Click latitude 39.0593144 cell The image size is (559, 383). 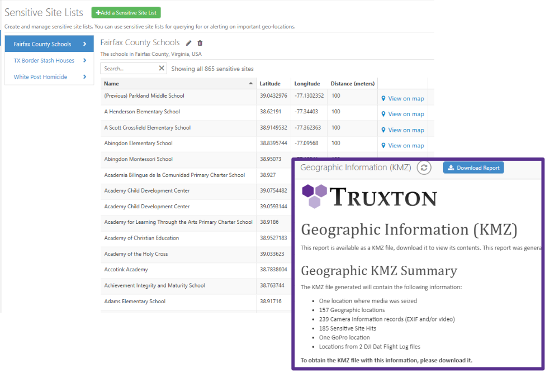point(273,207)
